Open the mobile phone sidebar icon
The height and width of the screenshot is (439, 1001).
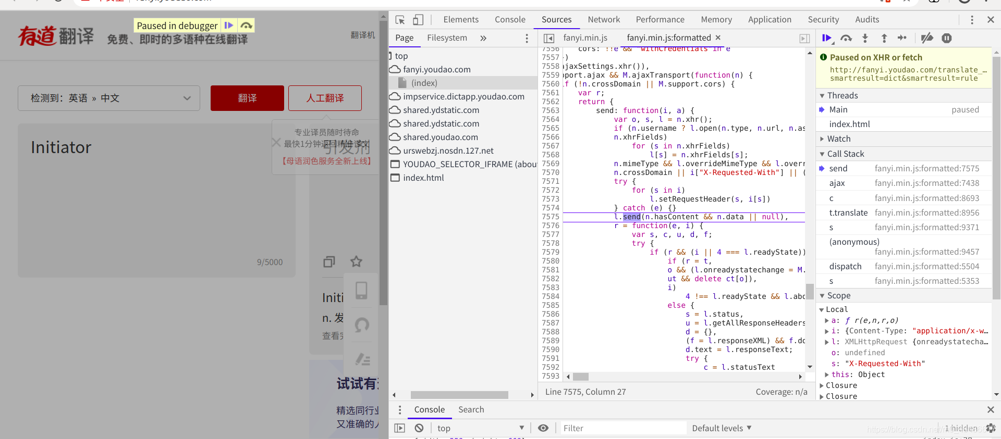click(361, 290)
